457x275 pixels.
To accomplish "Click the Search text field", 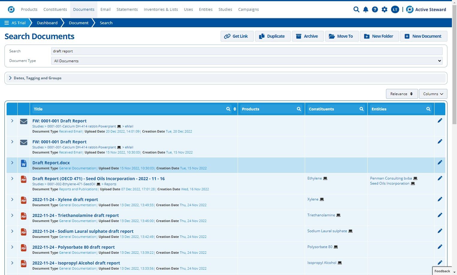I will [x=247, y=51].
